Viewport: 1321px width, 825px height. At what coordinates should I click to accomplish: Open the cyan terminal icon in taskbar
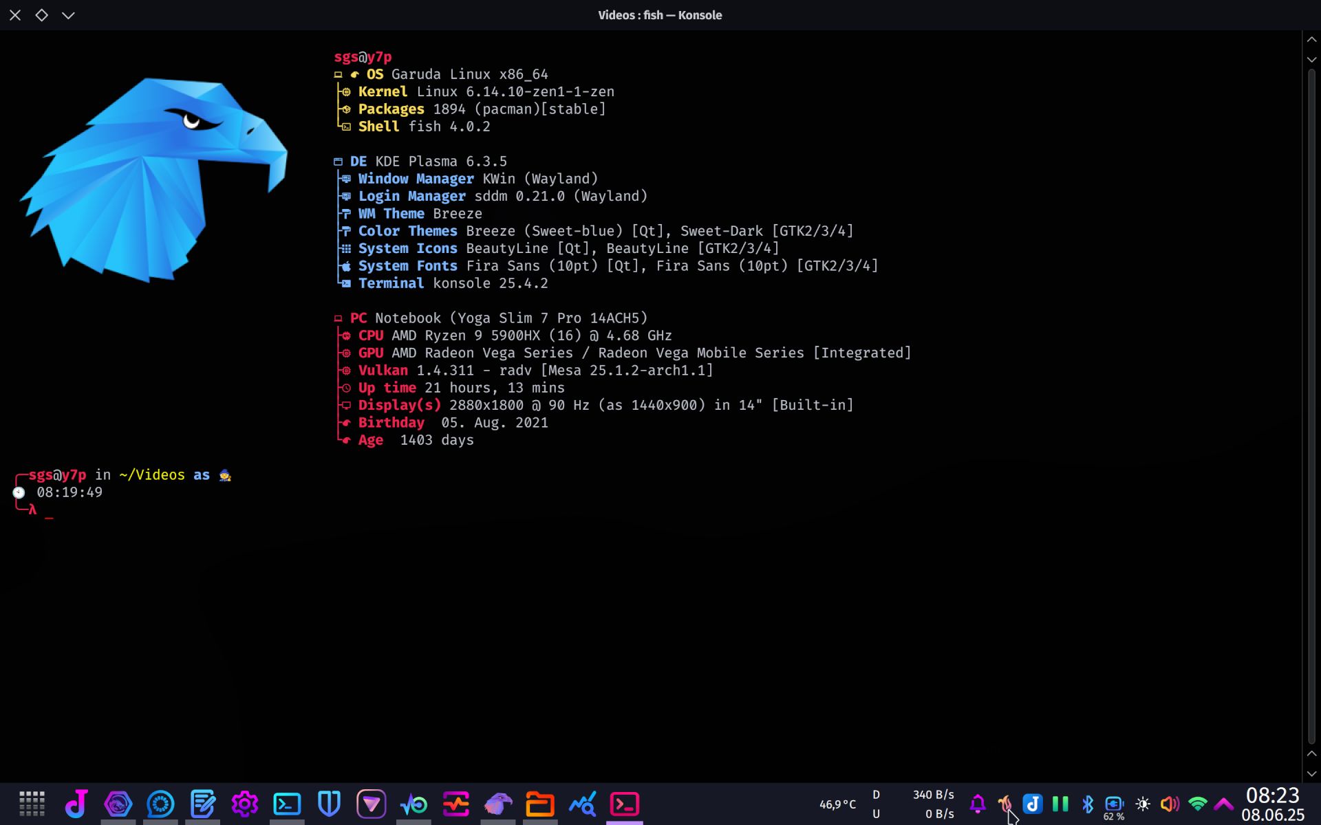[287, 804]
